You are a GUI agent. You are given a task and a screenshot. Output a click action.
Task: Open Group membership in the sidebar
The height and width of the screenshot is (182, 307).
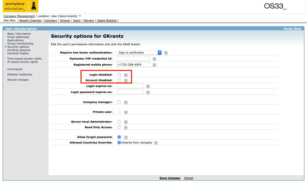coord(20,43)
